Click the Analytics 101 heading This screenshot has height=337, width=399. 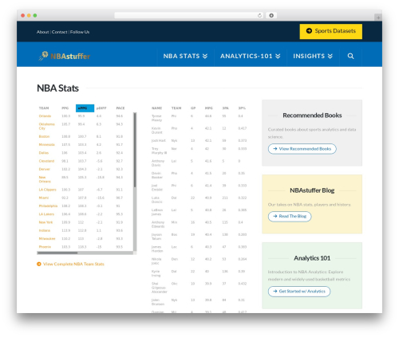pyautogui.click(x=312, y=258)
